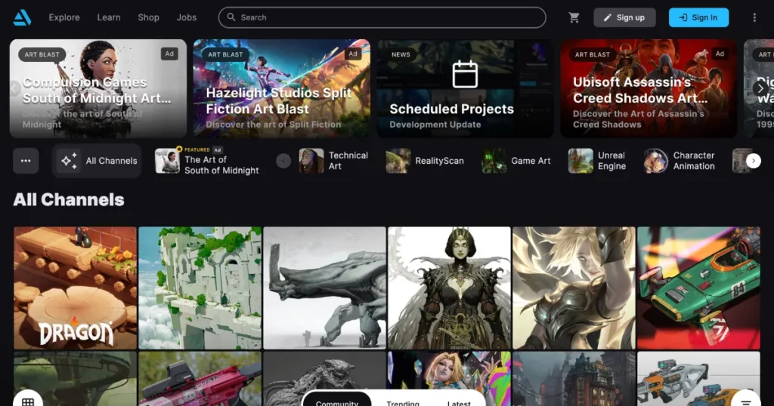Image resolution: width=774 pixels, height=406 pixels.
Task: Open the grey sculpted dragon head artwork
Action: (324, 372)
